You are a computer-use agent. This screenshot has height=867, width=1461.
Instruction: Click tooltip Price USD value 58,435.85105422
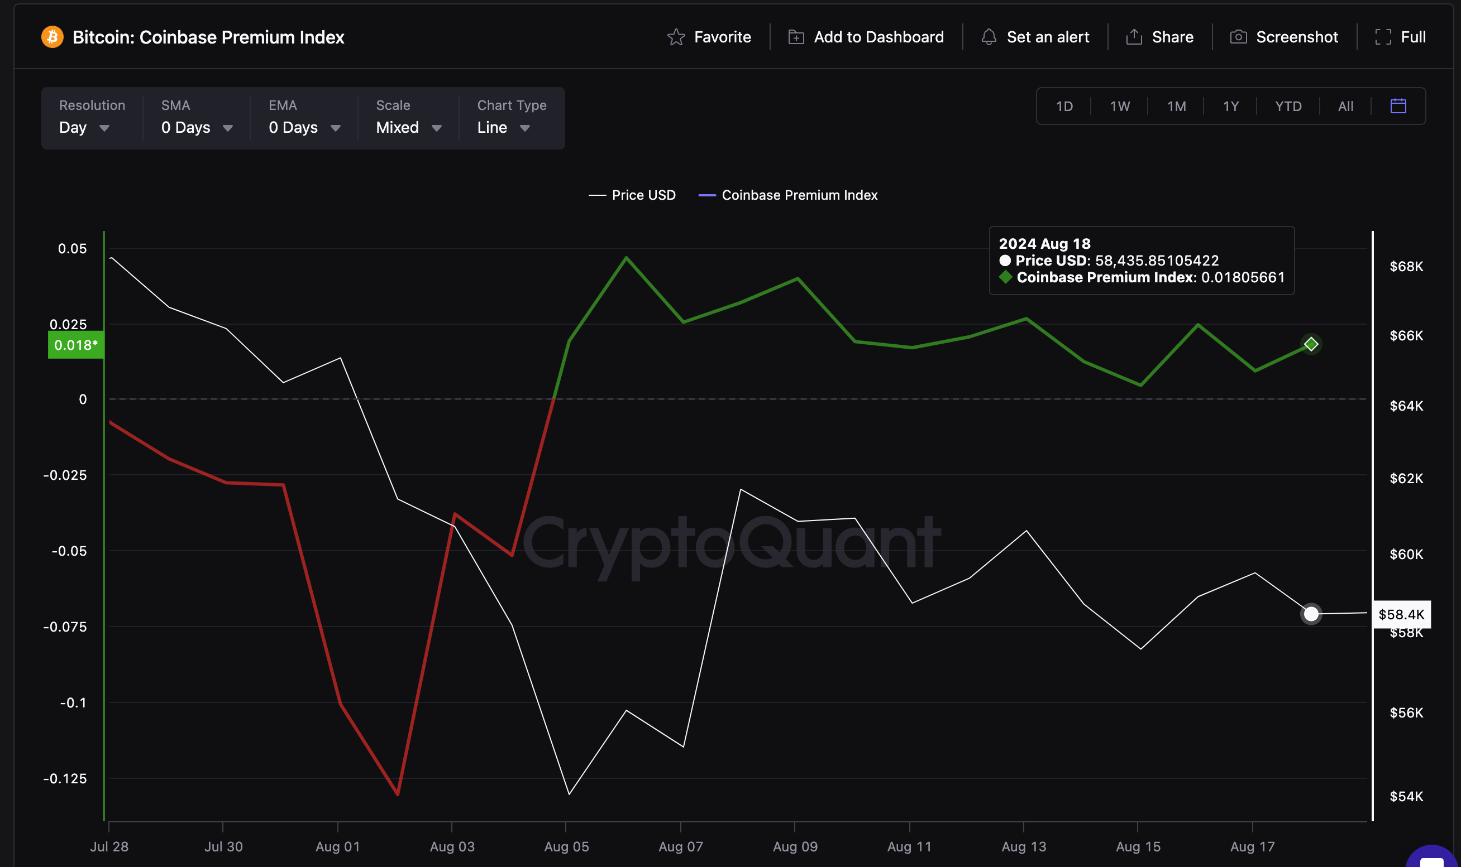click(1157, 261)
